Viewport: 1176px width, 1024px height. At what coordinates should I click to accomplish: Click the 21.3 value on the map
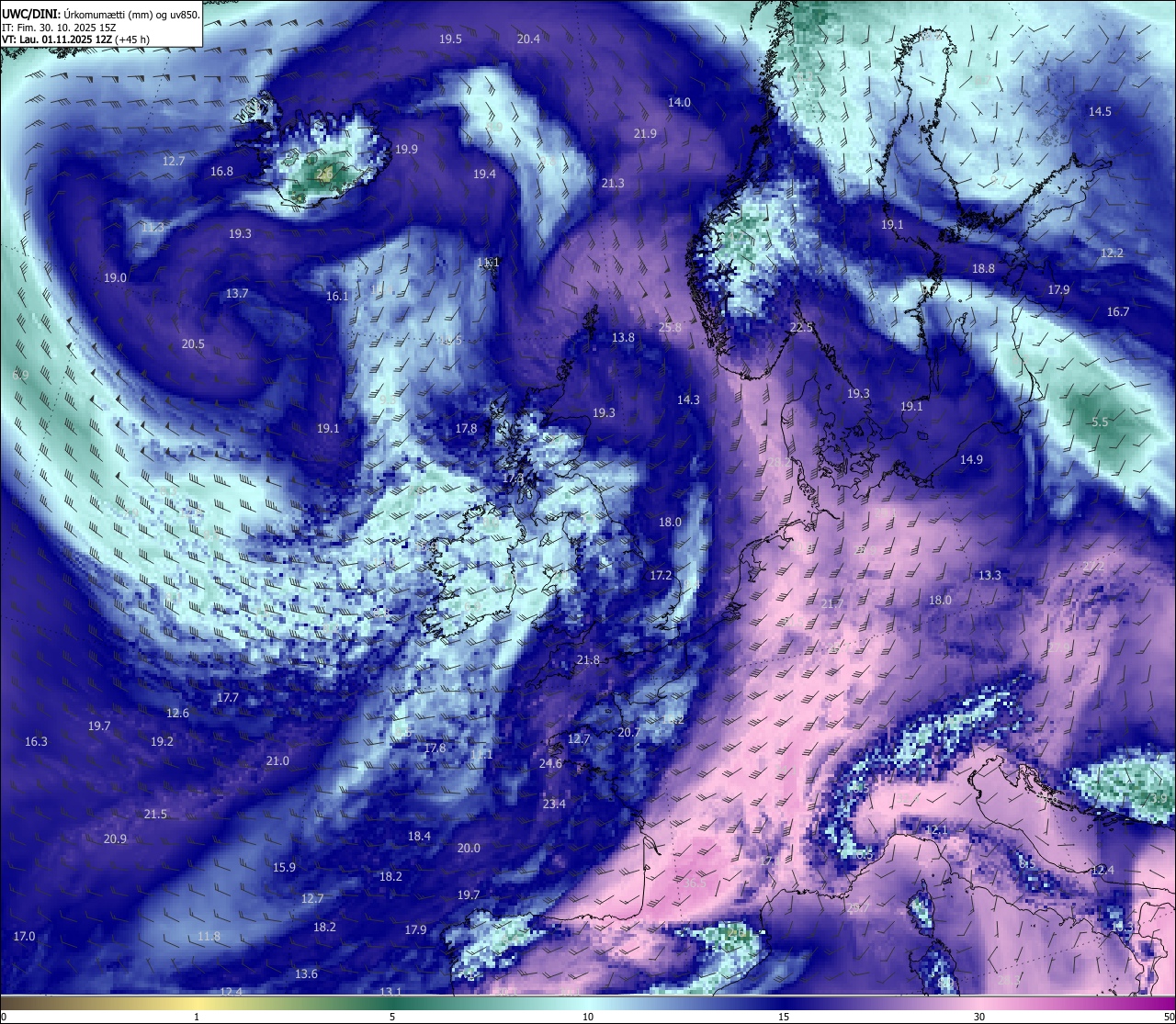613,184
